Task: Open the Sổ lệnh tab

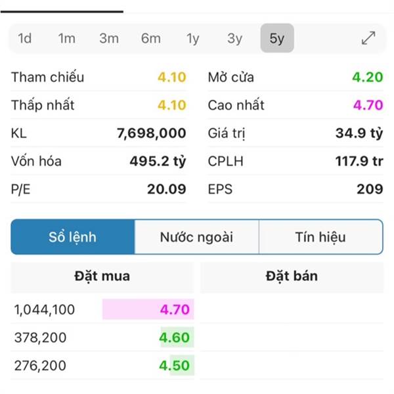Action: click(x=73, y=237)
